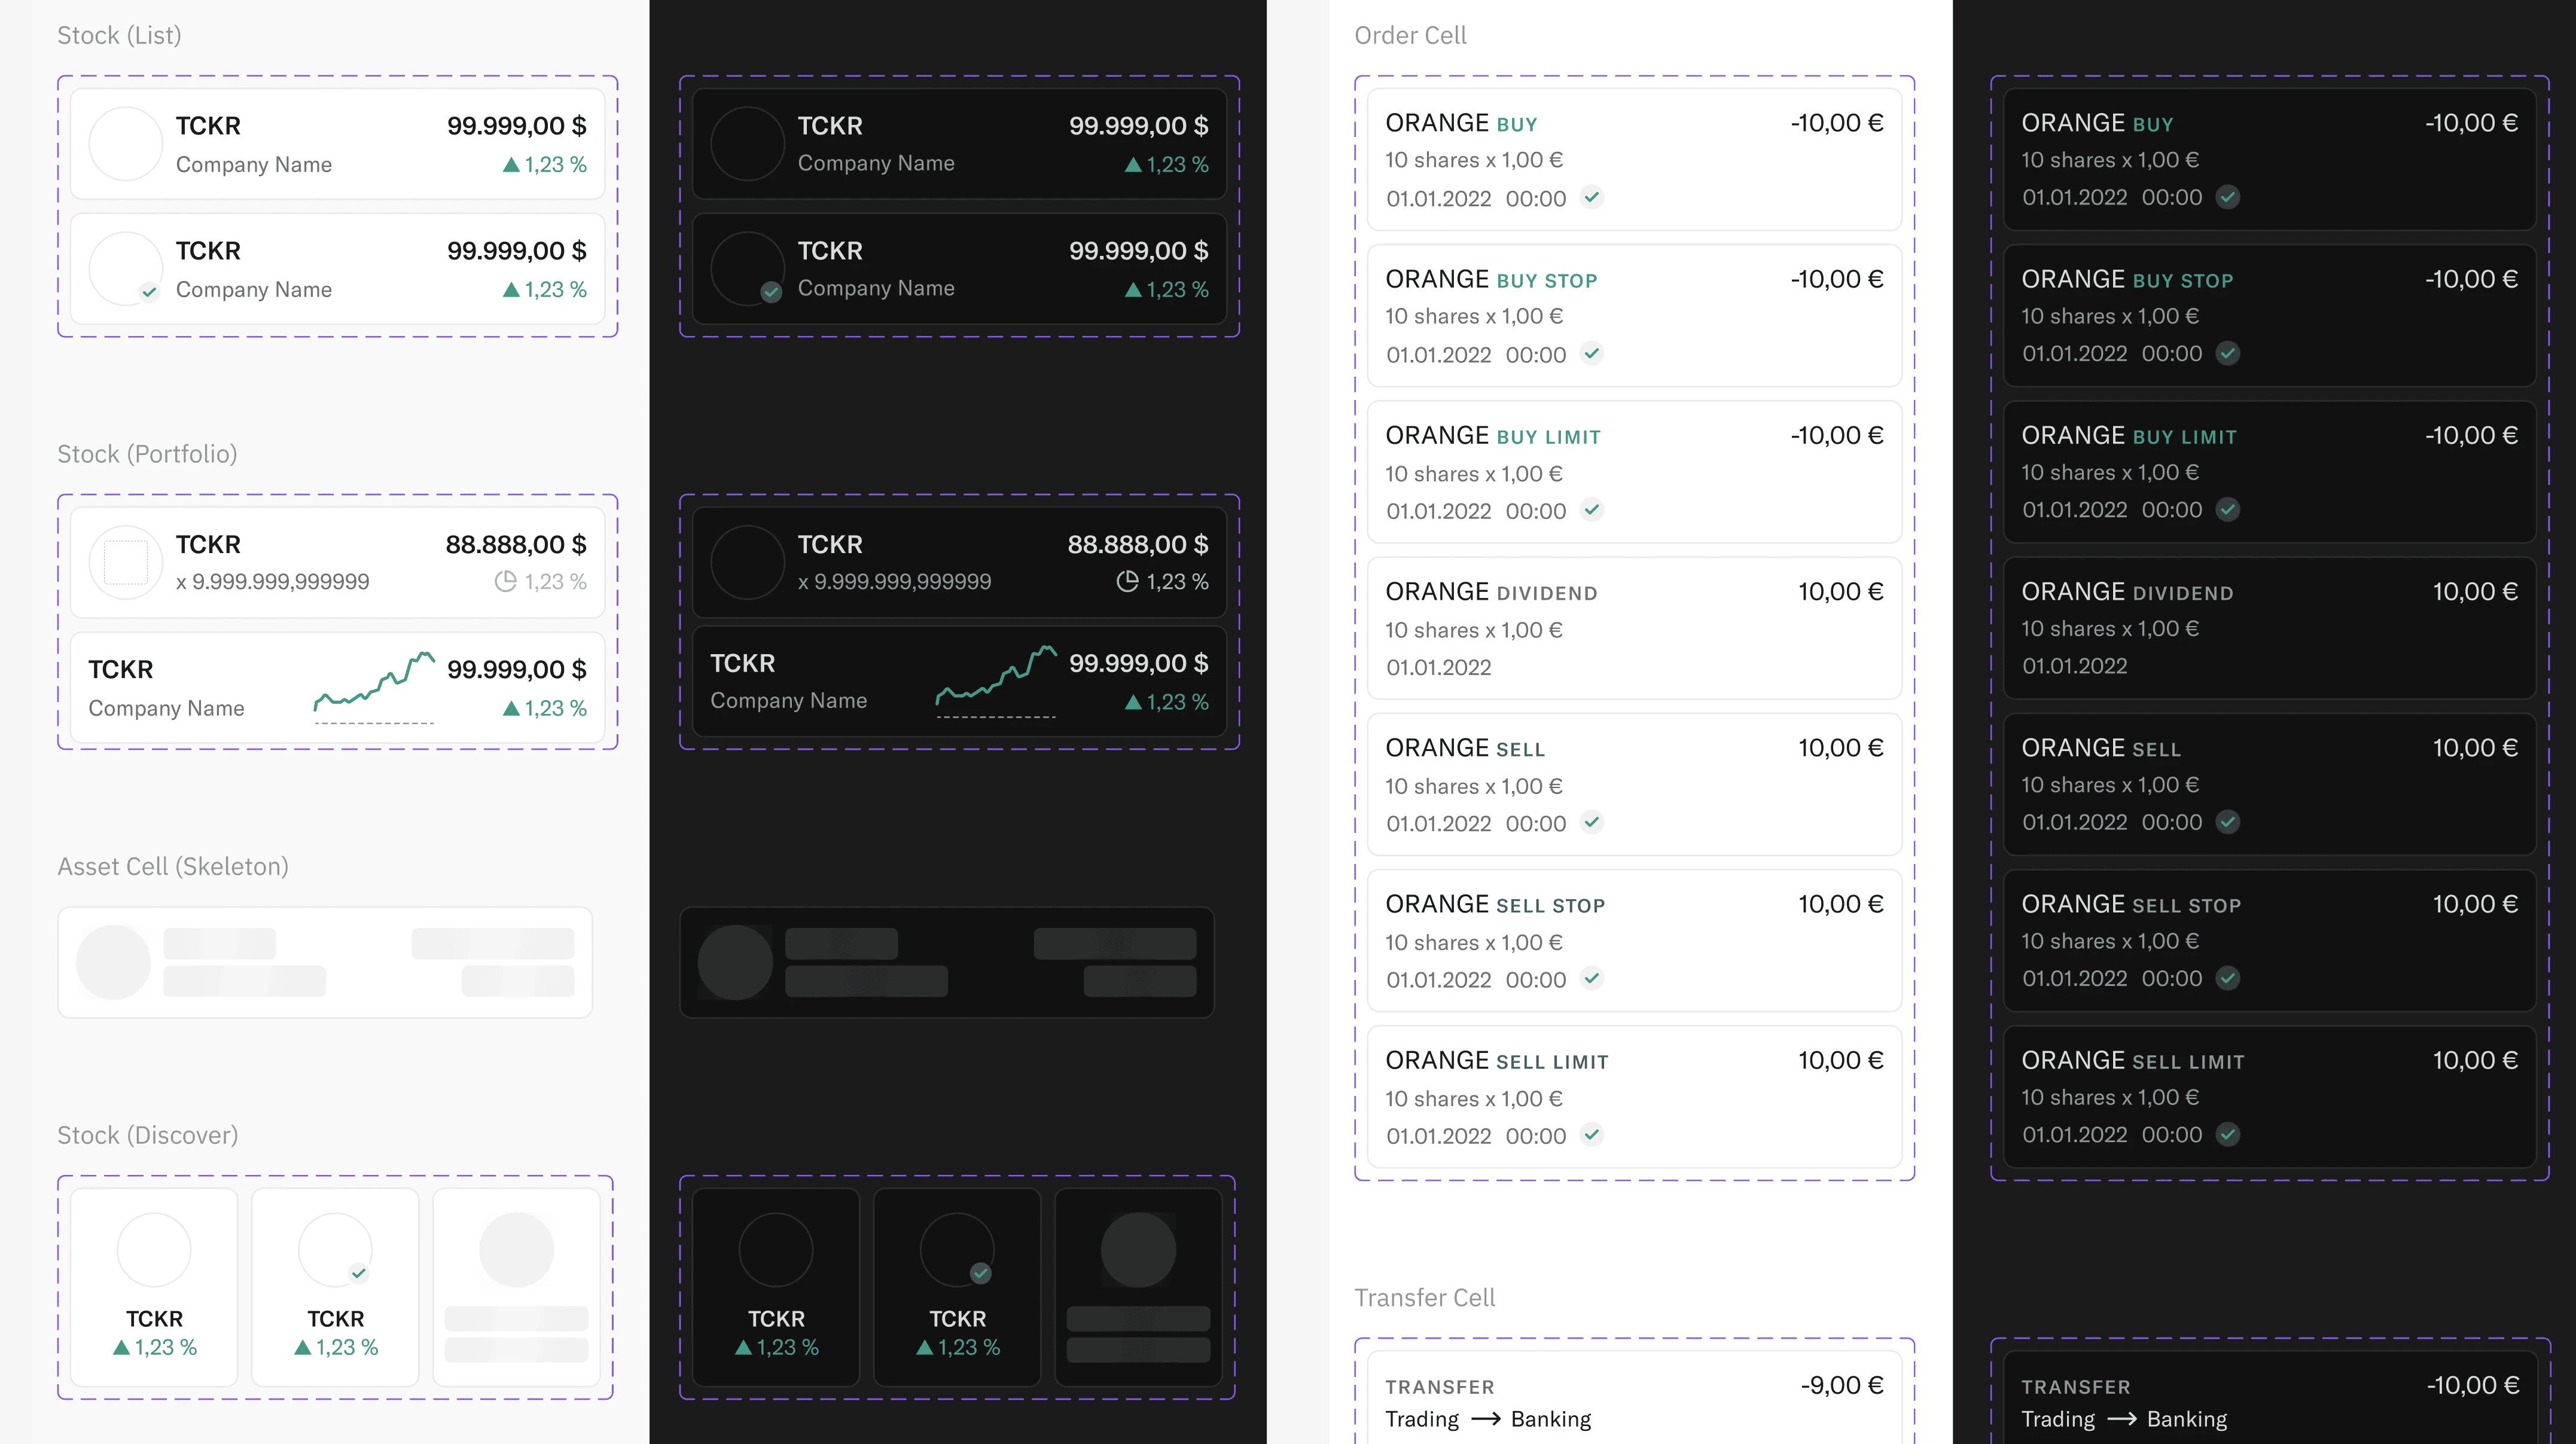Click verified badge on dark Stock List avatar

771,292
